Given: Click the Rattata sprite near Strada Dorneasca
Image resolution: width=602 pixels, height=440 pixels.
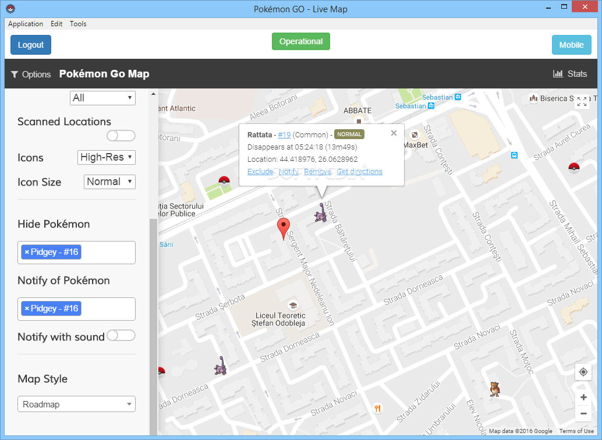Looking at the screenshot, I should [x=221, y=366].
